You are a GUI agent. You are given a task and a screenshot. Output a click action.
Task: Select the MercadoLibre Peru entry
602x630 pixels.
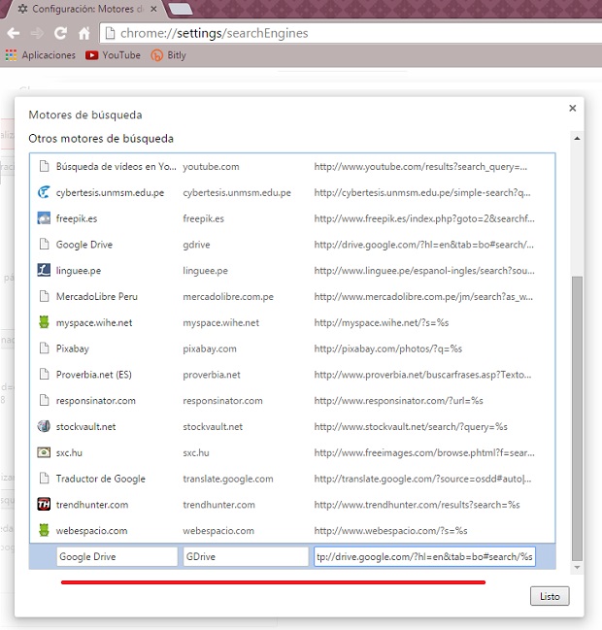[97, 296]
